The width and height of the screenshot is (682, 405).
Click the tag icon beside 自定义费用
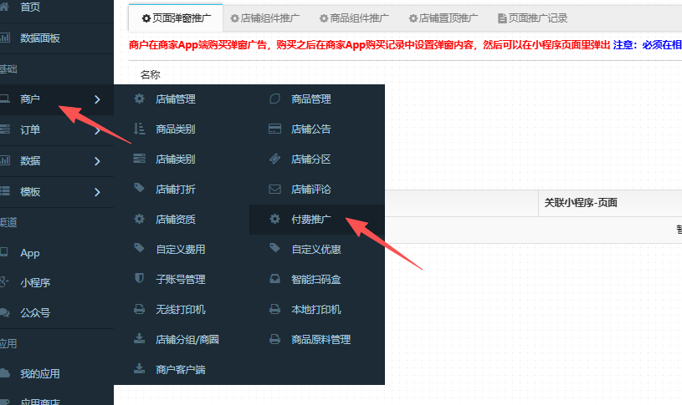pos(139,248)
